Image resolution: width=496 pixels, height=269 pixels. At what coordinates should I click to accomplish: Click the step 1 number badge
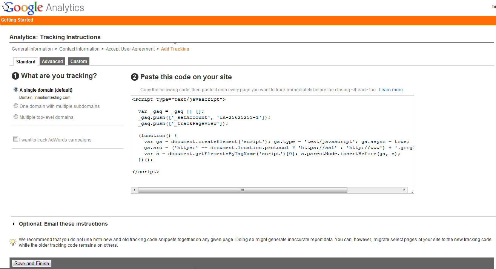click(15, 76)
